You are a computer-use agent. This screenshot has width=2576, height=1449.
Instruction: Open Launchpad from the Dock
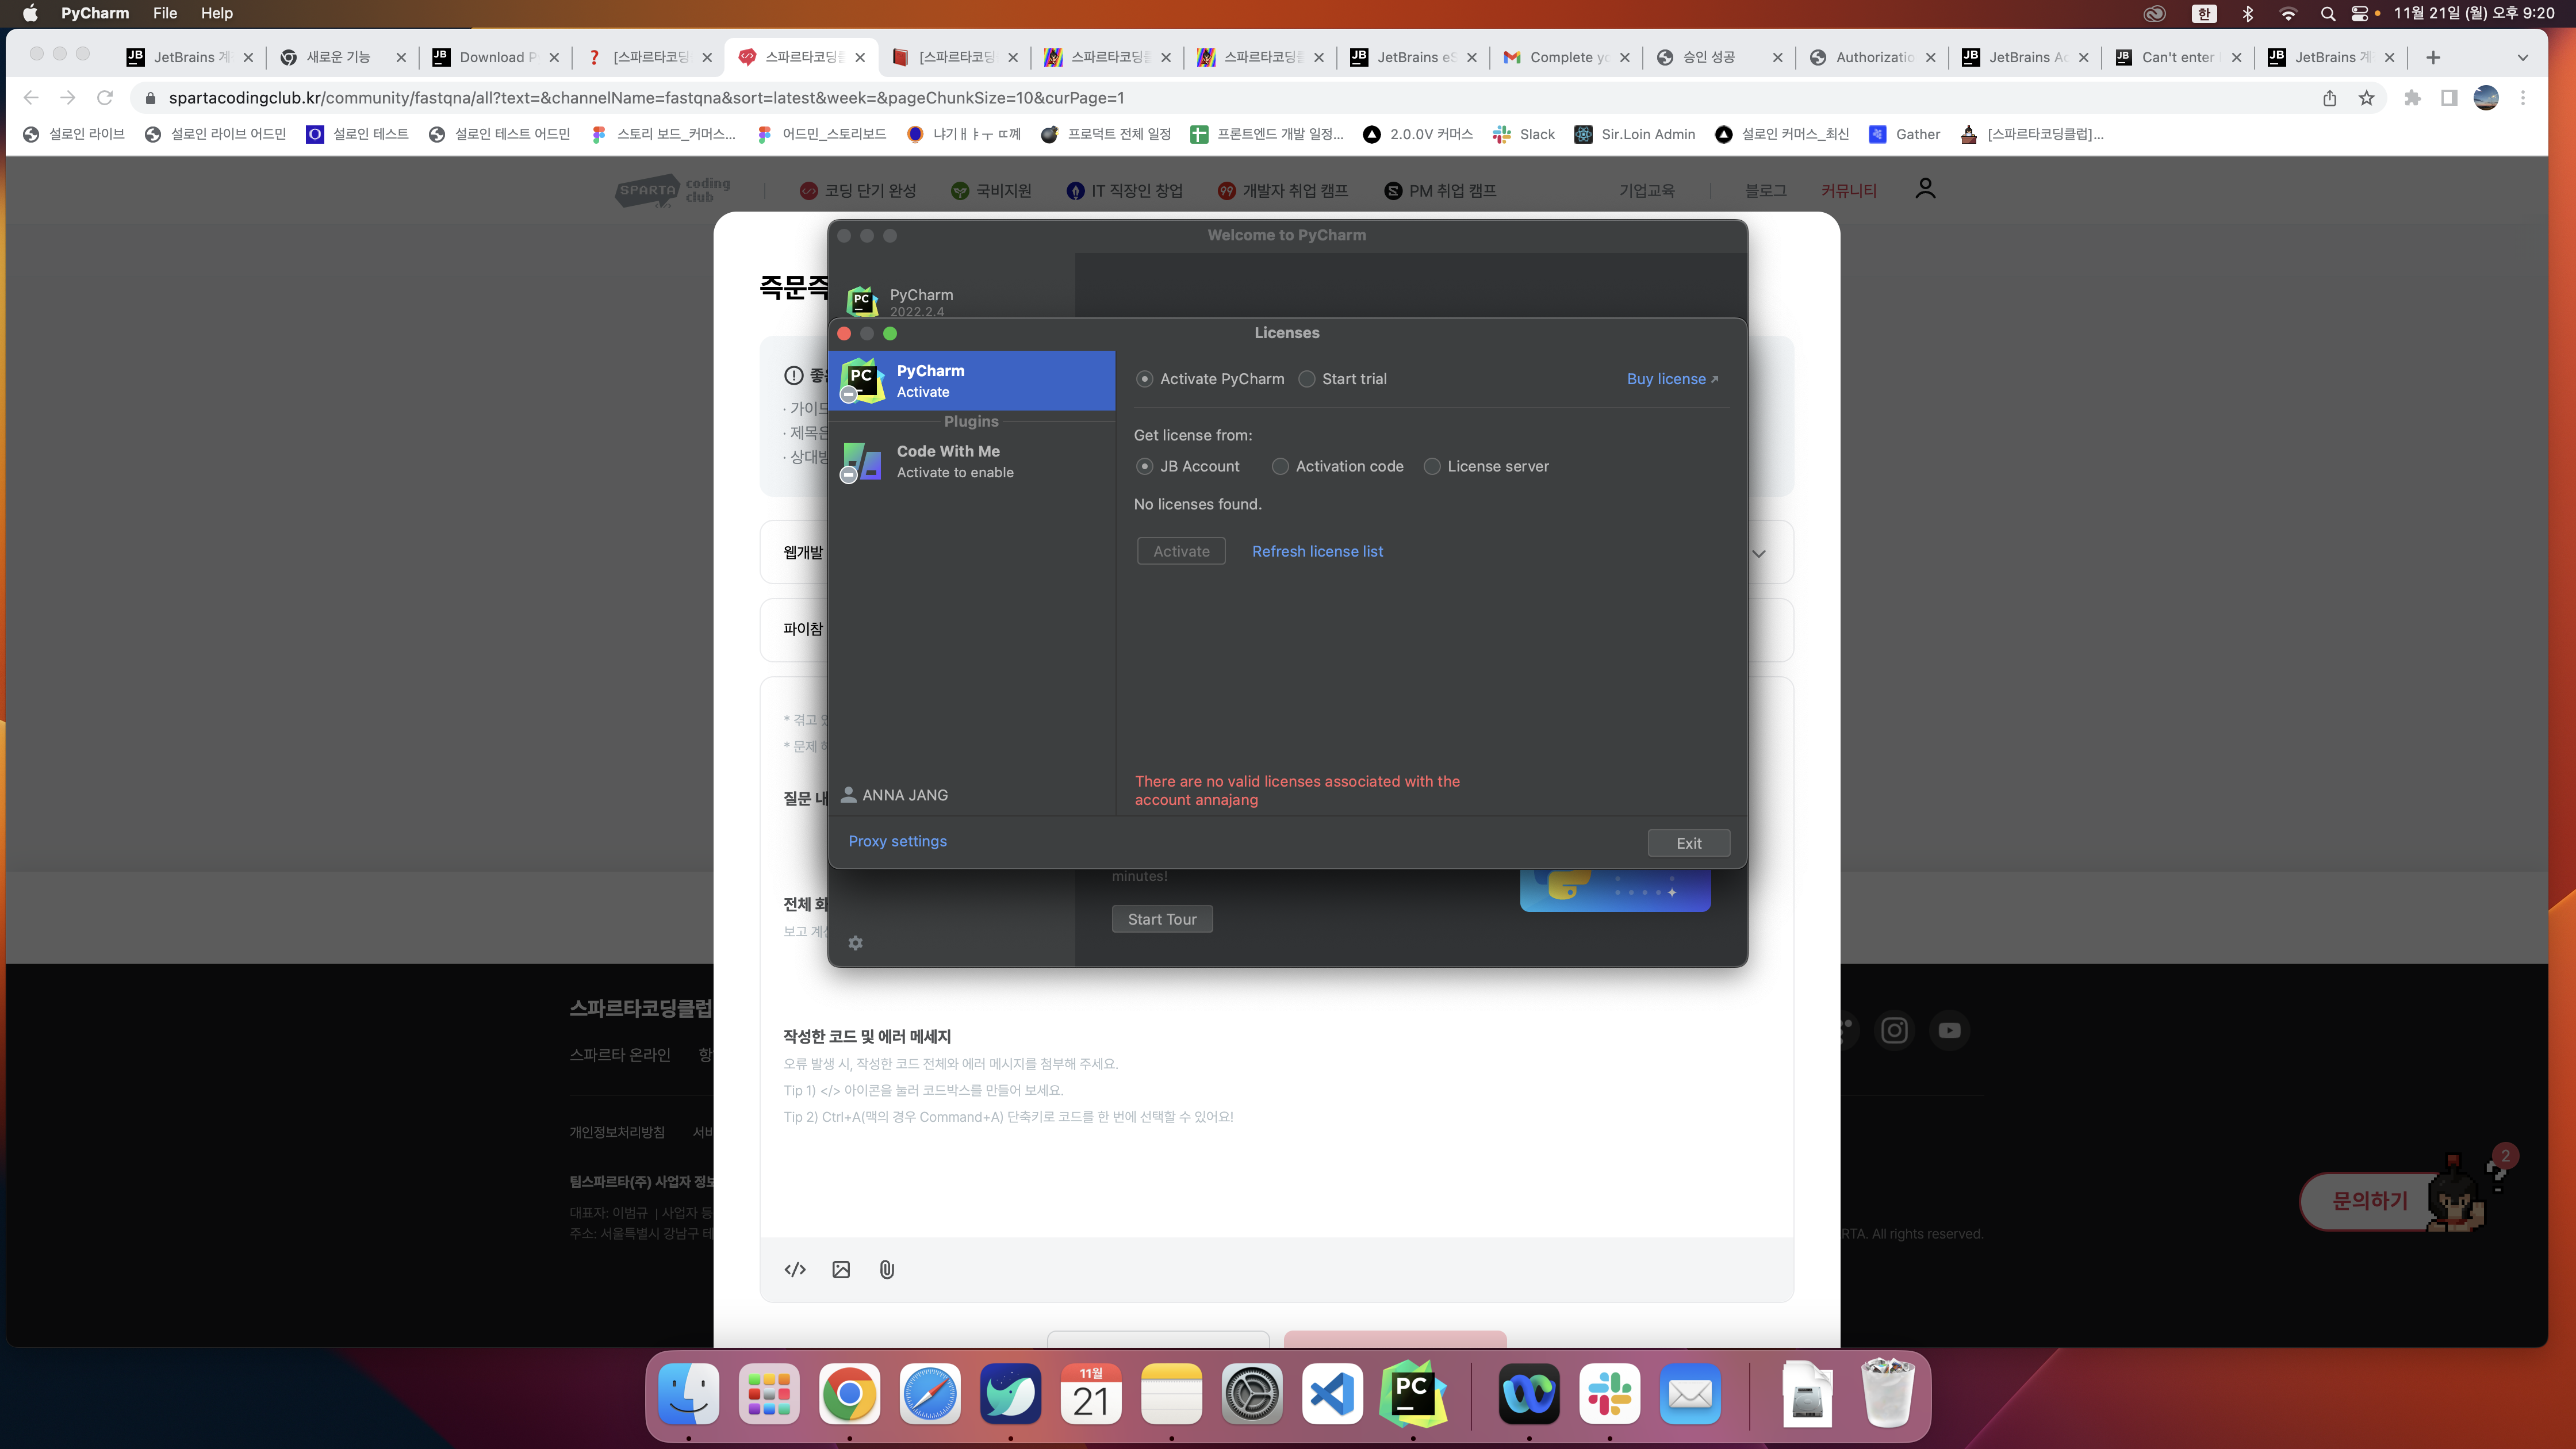tap(769, 1393)
